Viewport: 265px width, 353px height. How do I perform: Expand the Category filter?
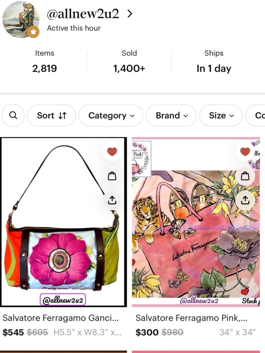pos(111,115)
